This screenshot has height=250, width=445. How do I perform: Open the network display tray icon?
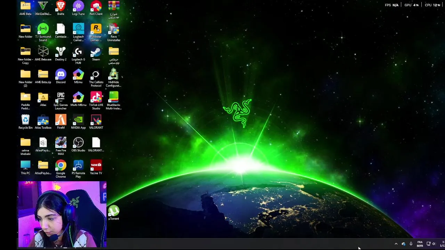(x=428, y=244)
